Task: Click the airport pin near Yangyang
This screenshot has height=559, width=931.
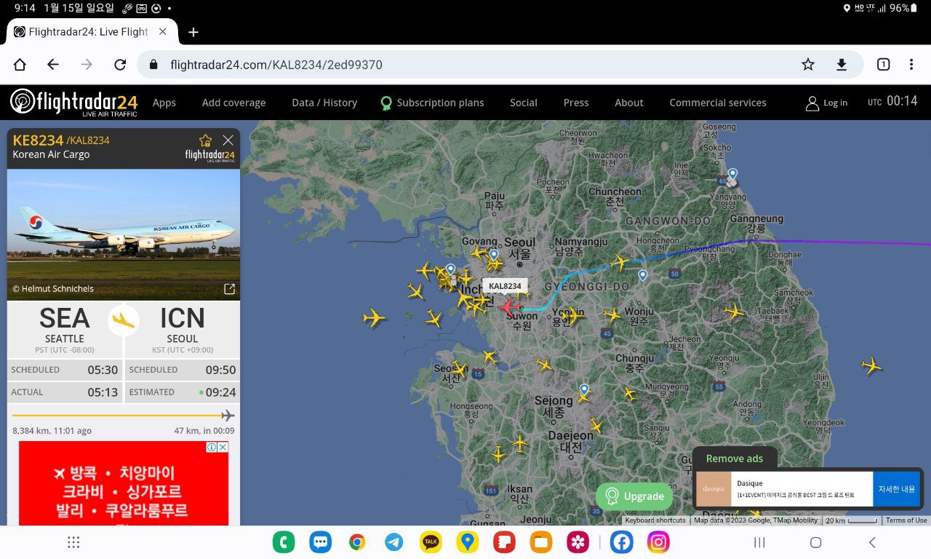Action: click(x=732, y=175)
